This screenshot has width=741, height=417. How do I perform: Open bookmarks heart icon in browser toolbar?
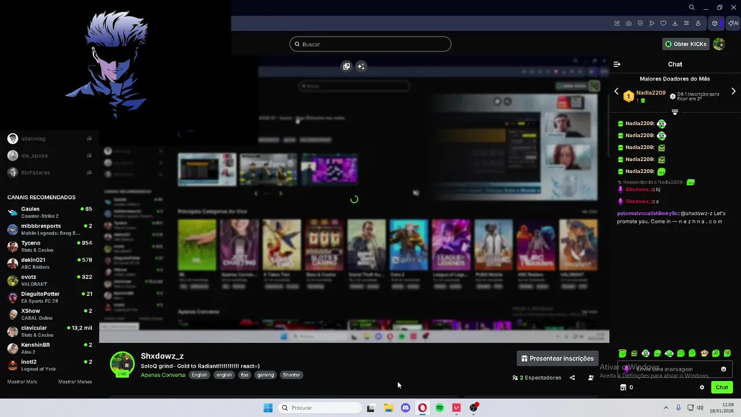point(663,23)
